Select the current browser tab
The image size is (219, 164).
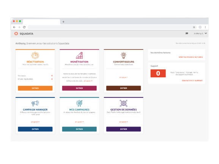[41, 22]
